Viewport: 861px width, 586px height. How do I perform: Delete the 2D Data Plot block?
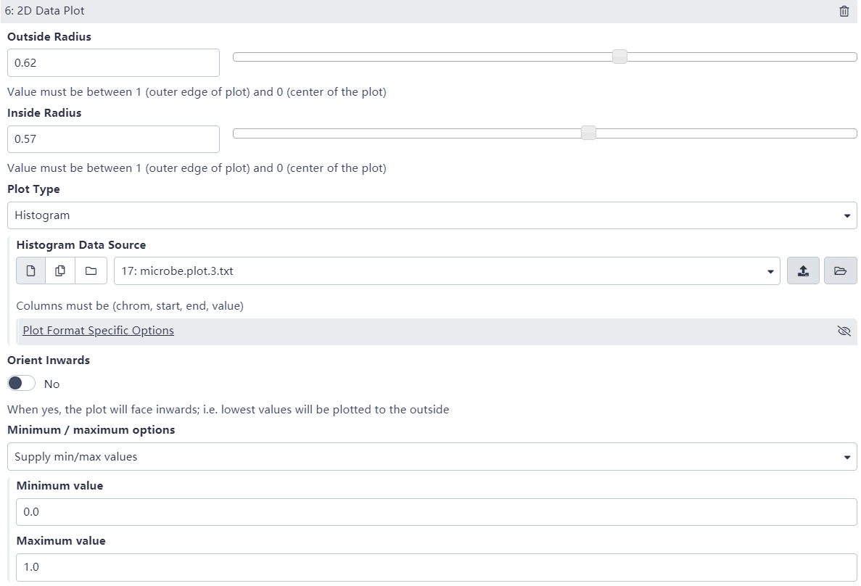844,12
